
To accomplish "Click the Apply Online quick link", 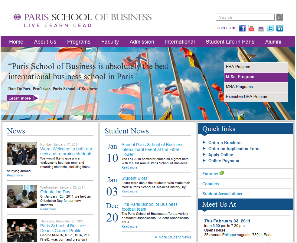I will coord(220,155).
